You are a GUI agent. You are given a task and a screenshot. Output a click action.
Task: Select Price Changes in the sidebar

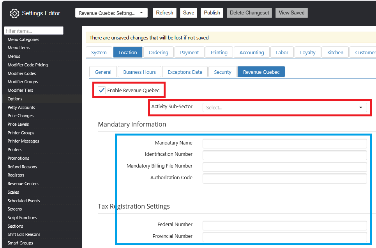point(20,116)
